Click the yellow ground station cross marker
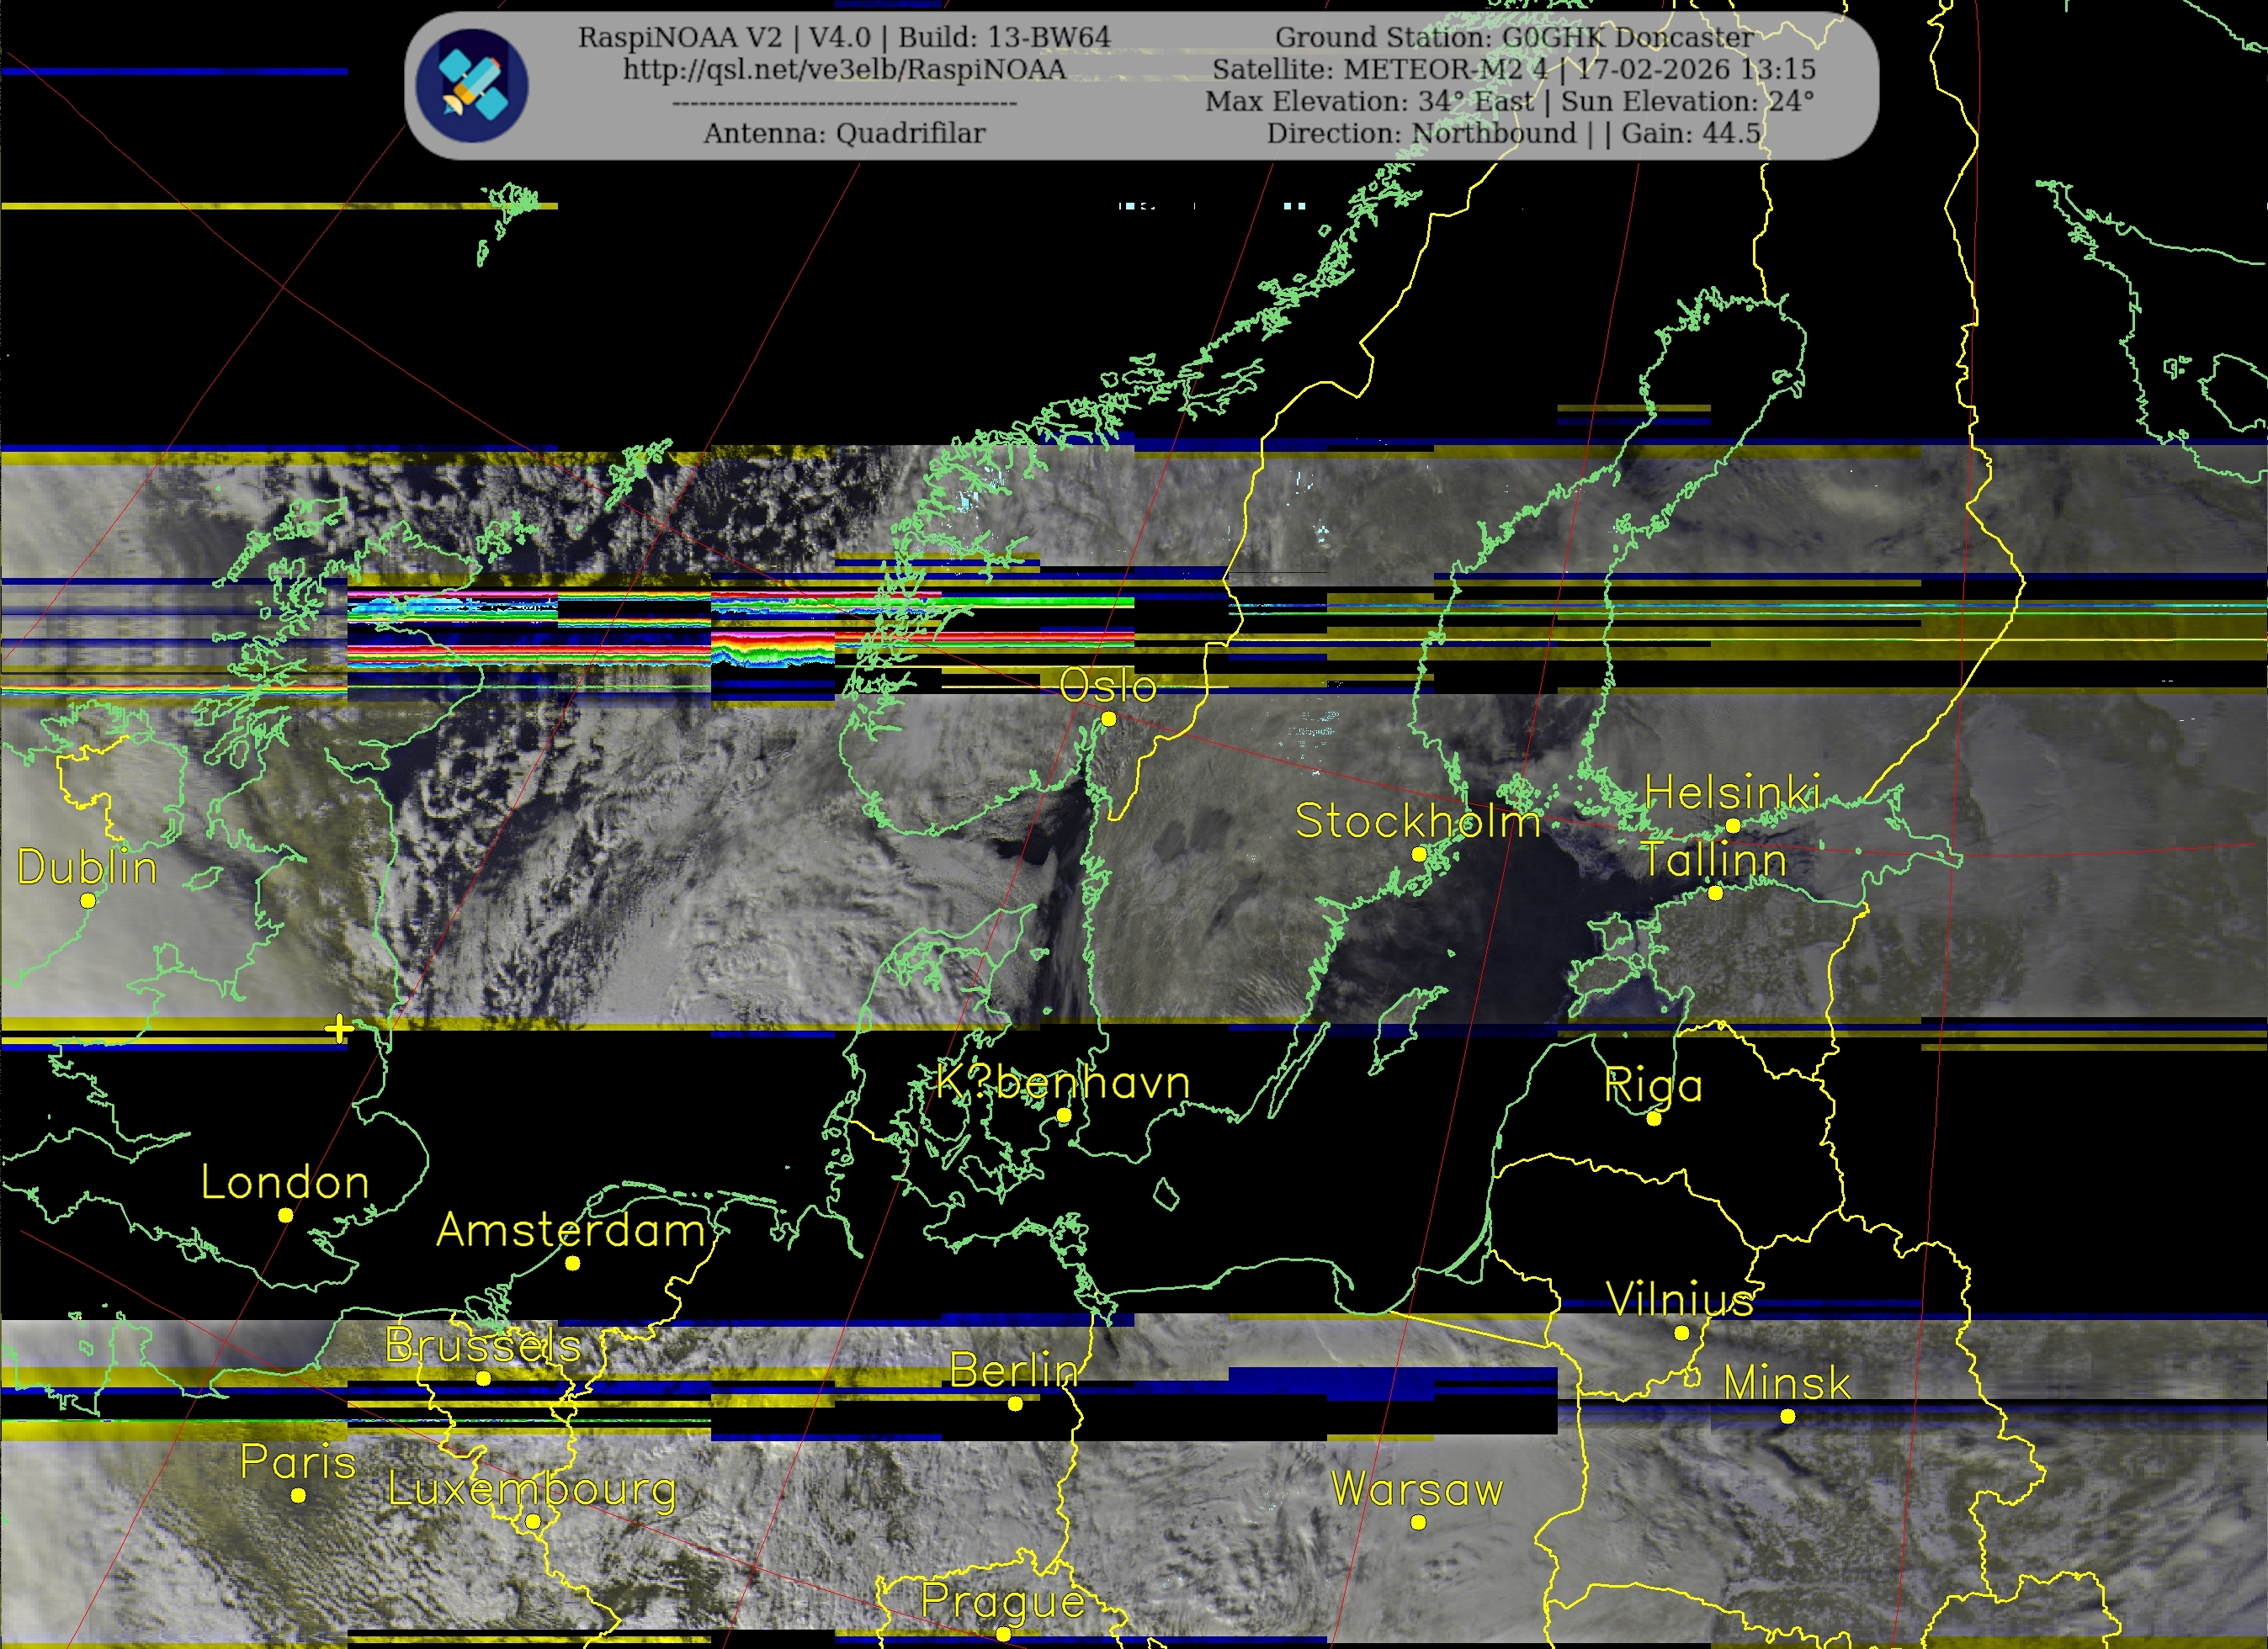 click(x=340, y=1027)
